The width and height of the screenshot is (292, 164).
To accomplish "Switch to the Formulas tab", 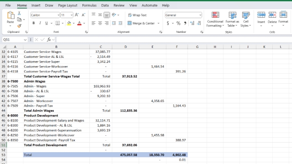I will (89, 5).
